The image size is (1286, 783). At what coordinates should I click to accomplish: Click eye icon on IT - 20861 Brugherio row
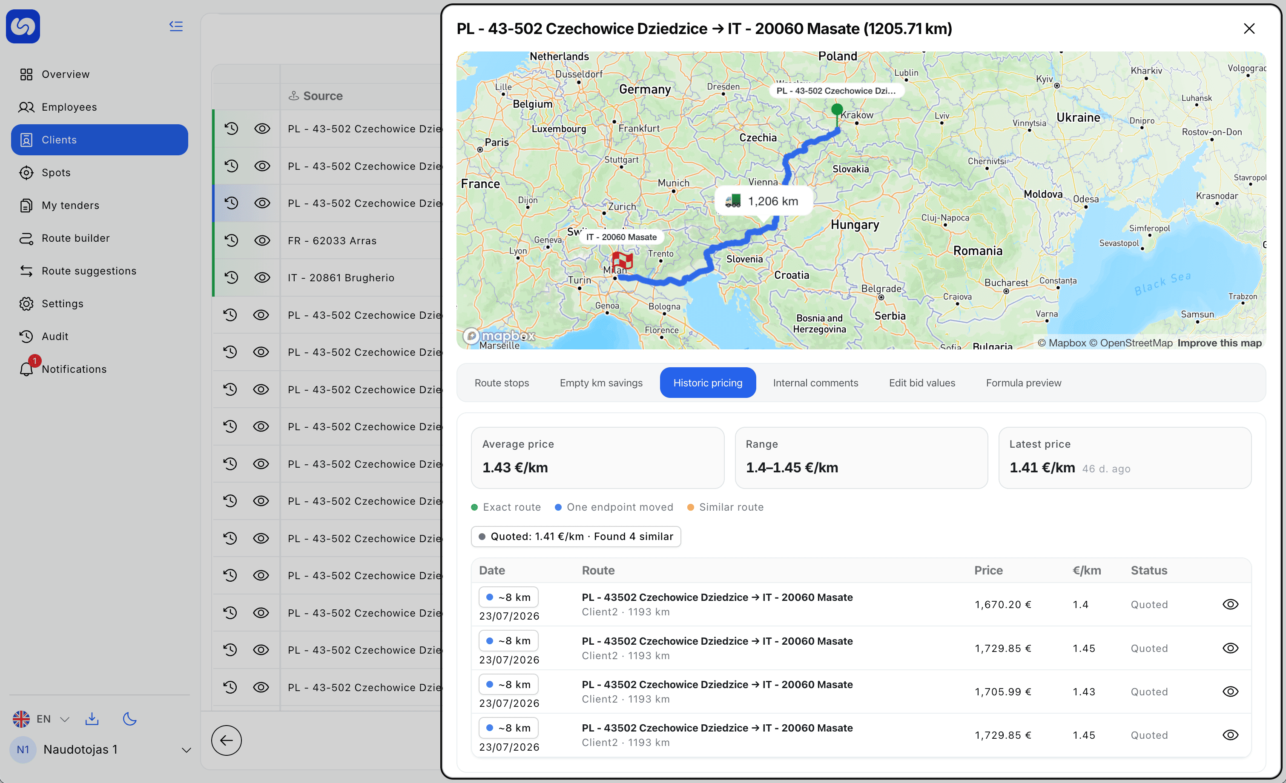[x=262, y=277]
